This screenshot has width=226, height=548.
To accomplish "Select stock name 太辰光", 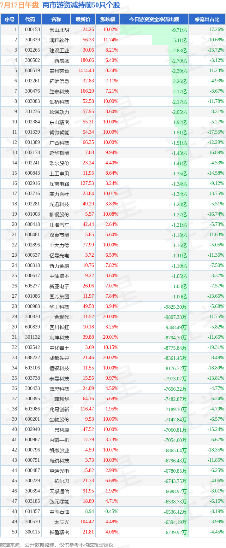I will click(62, 522).
